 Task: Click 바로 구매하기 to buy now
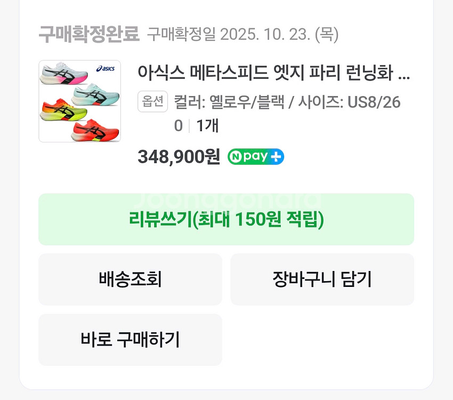click(x=130, y=340)
